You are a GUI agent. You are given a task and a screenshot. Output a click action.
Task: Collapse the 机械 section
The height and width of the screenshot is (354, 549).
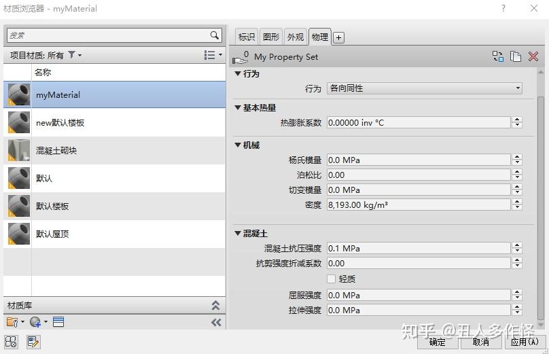coord(238,145)
